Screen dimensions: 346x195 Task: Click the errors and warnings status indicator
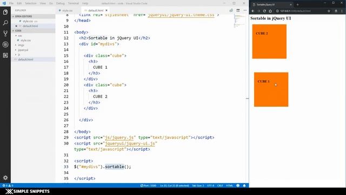click(8, 185)
